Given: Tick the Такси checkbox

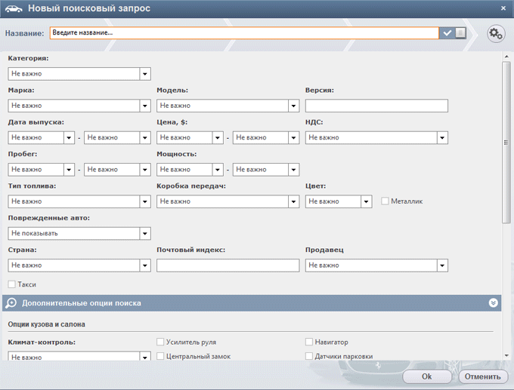Looking at the screenshot, I should 12,284.
